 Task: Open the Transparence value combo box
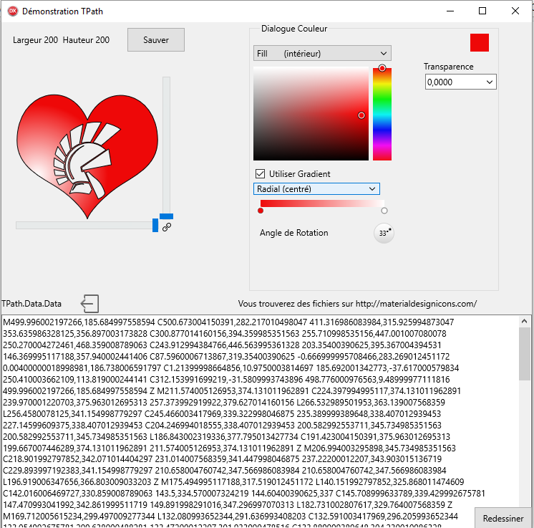(460, 82)
